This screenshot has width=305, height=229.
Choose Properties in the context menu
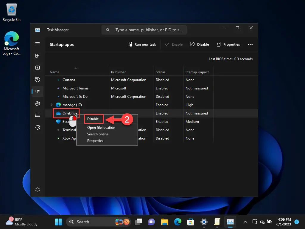pos(95,141)
